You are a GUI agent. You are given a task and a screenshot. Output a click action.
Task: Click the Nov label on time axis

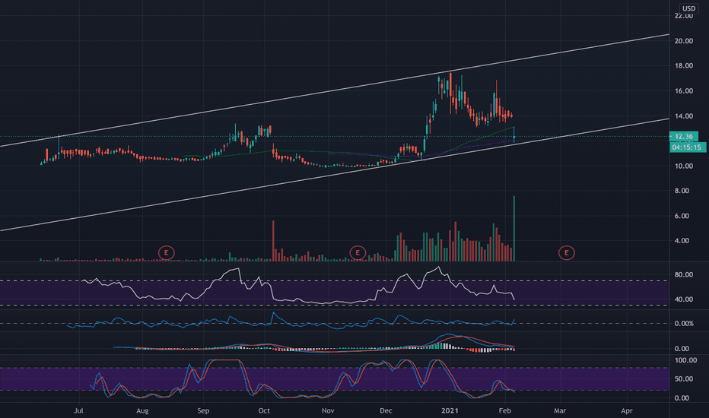328,410
